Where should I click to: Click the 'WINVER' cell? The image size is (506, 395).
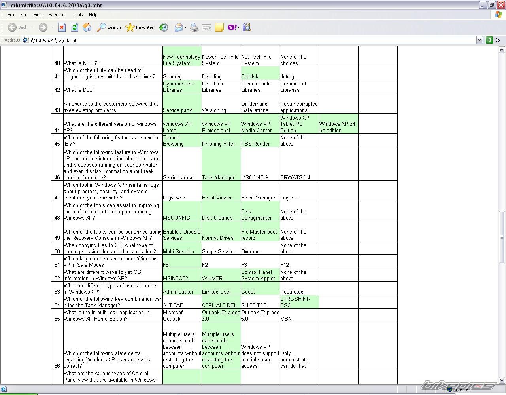pyautogui.click(x=221, y=275)
